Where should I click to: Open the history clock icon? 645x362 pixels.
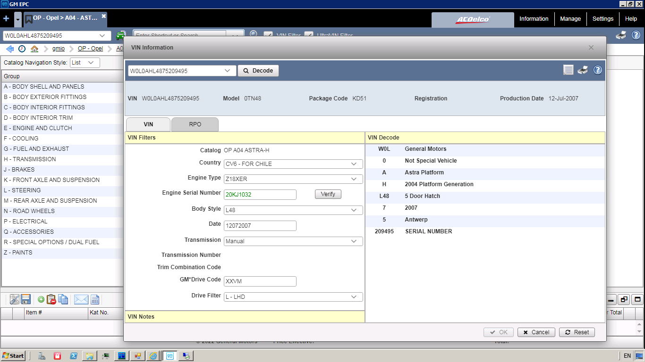pos(22,49)
